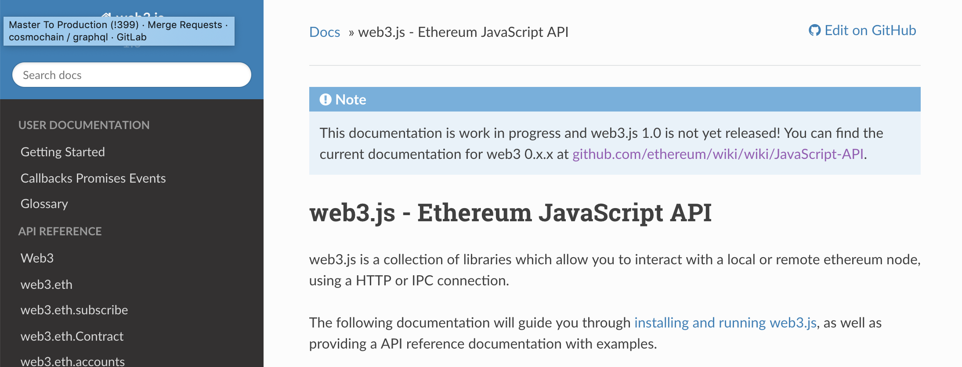
Task: Click the USER DOCUMENTATION heading
Action: coord(84,125)
